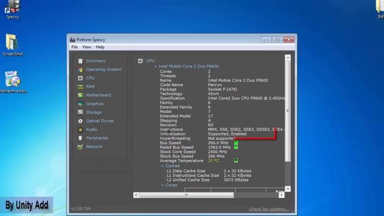Open the Help menu

pos(100,47)
